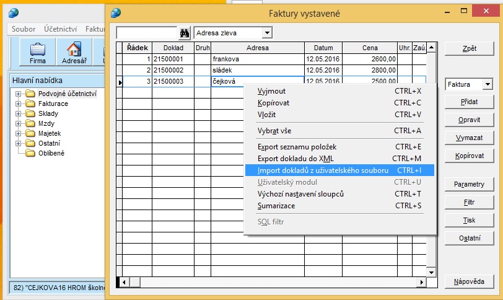503x300 pixels.
Task: Expand the Podvojné účetnictví tree node
Action: click(x=19, y=94)
